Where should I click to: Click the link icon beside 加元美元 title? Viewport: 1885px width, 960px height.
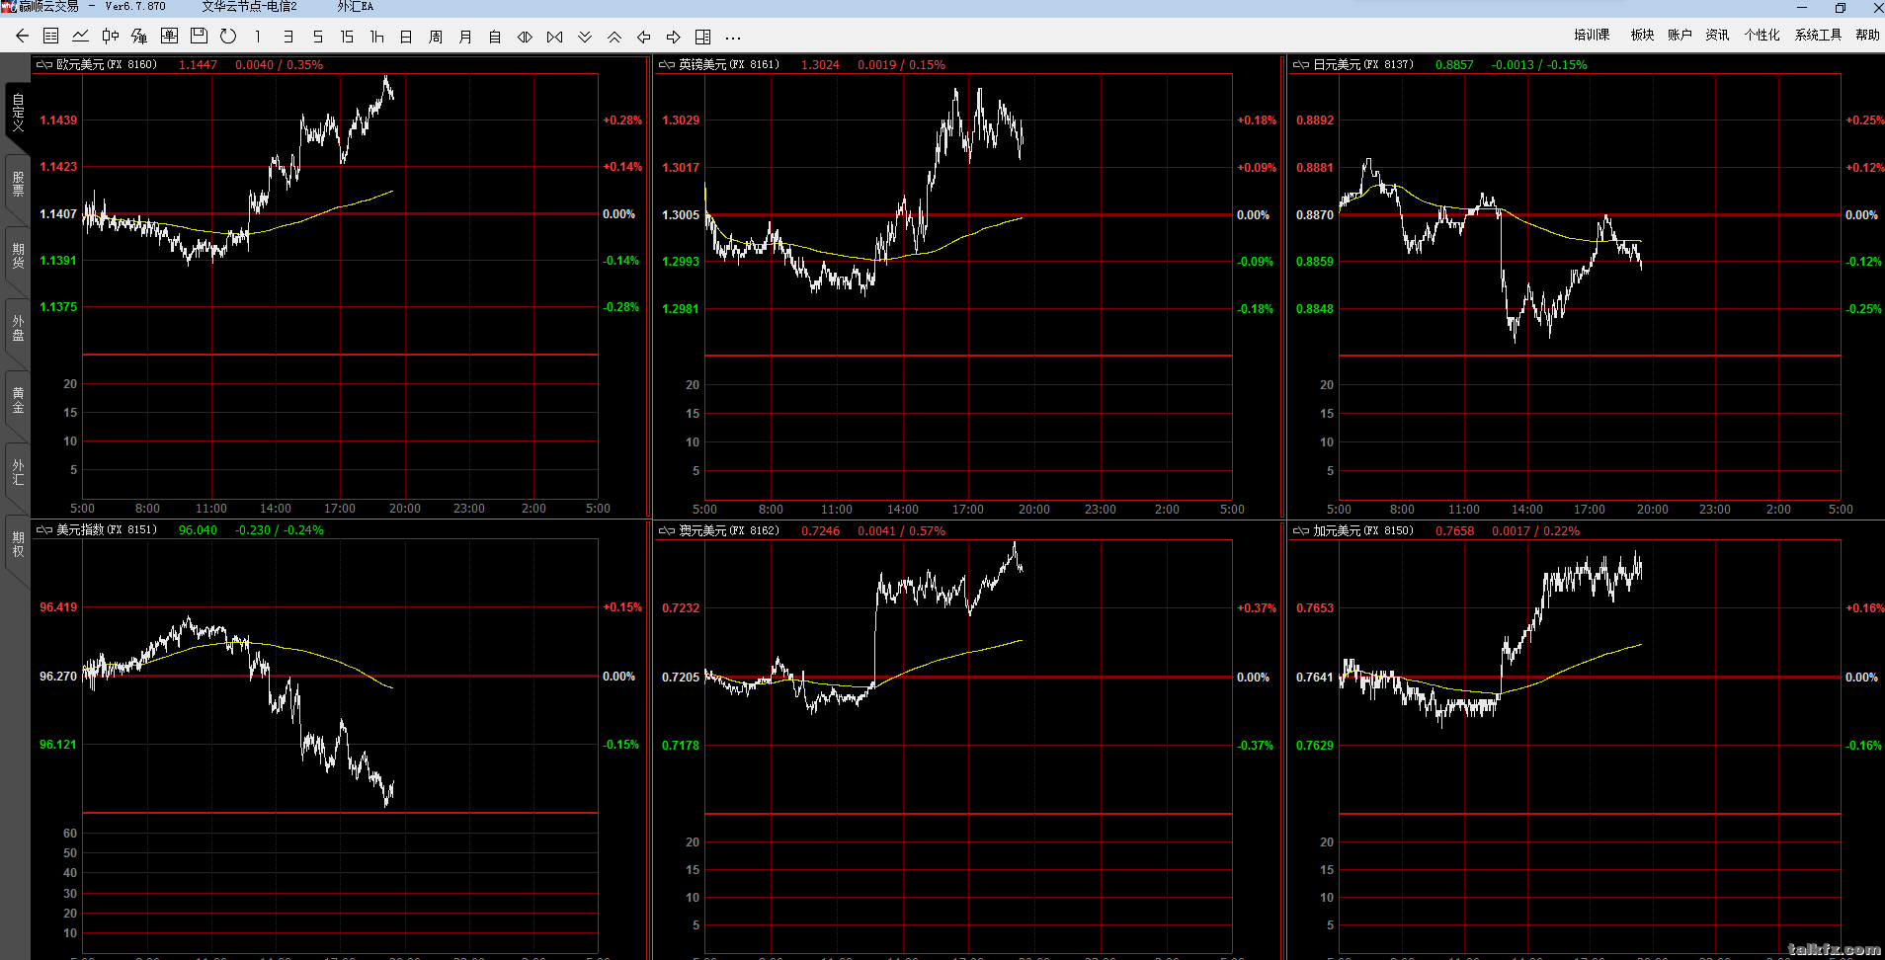[x=1301, y=531]
